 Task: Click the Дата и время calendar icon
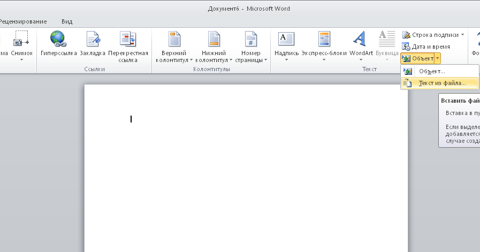coord(406,47)
